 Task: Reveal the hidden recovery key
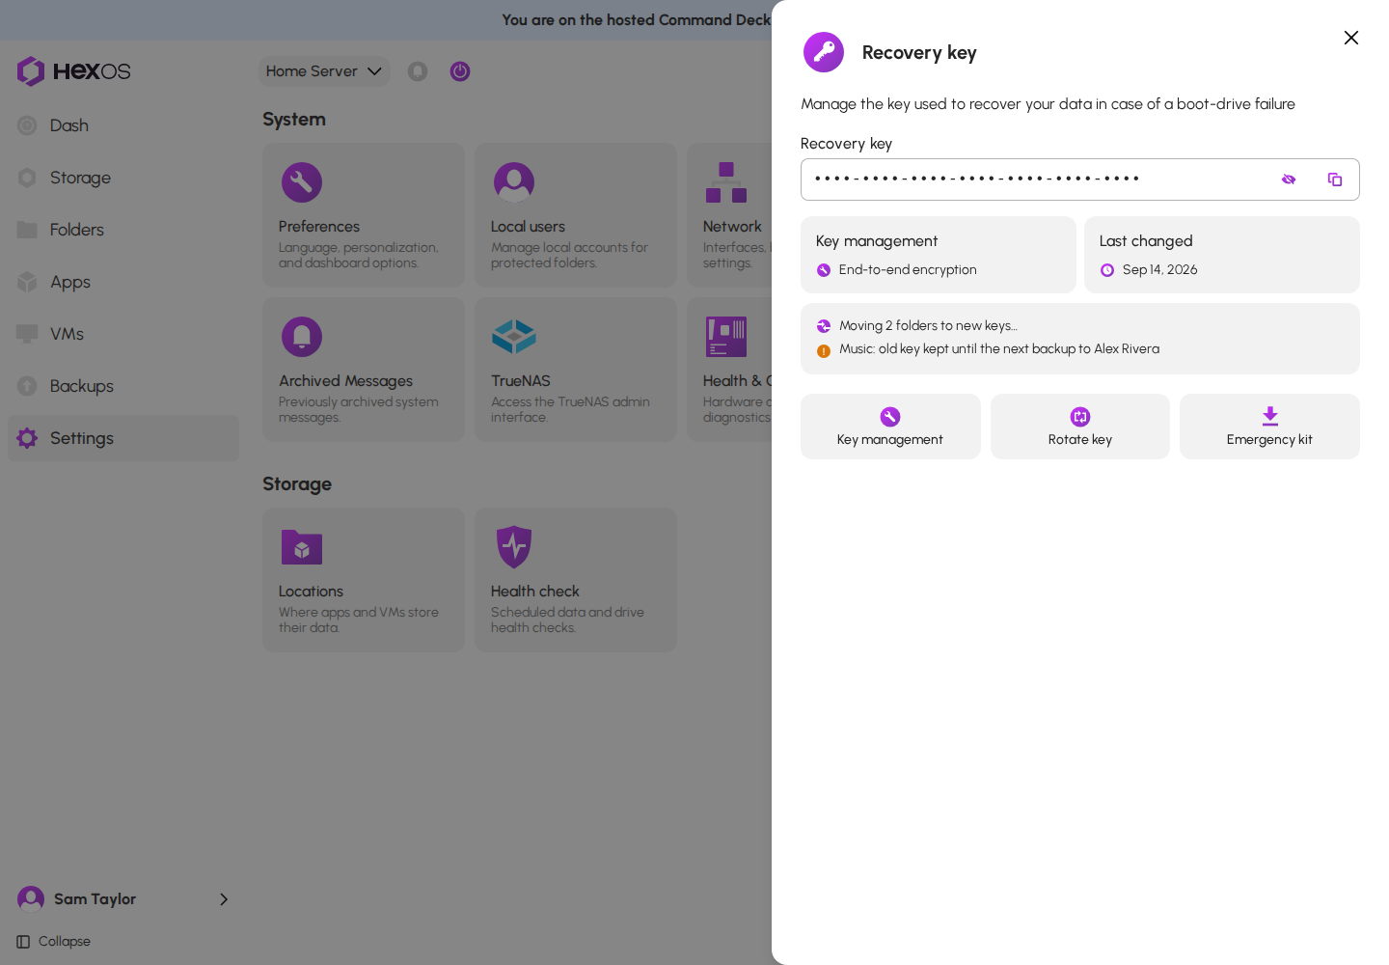[1289, 179]
